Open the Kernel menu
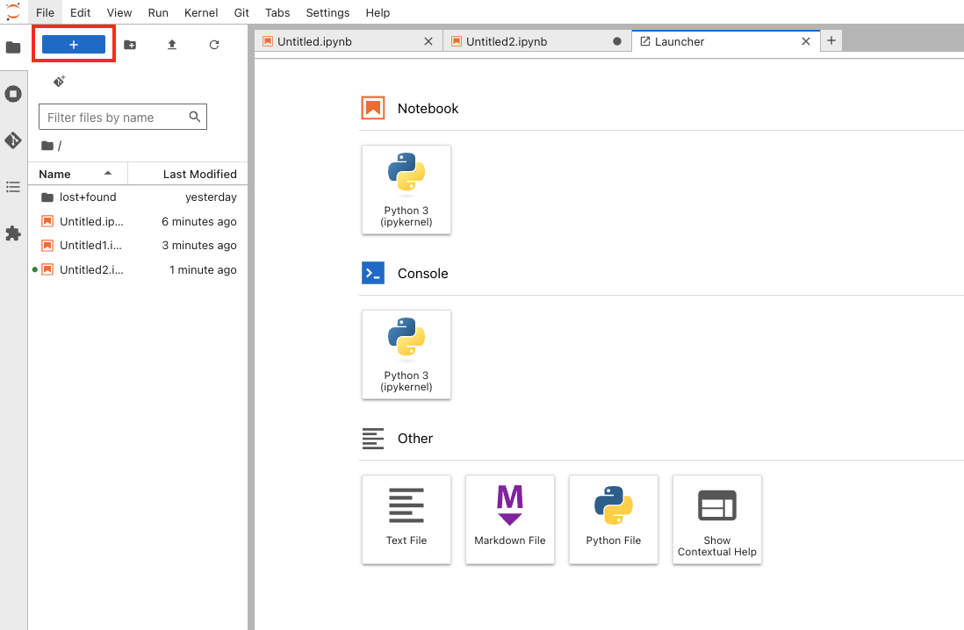The height and width of the screenshot is (630, 964). point(201,13)
